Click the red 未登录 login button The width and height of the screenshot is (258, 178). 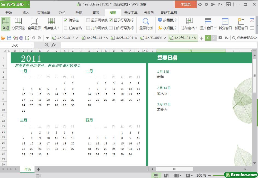point(185,4)
